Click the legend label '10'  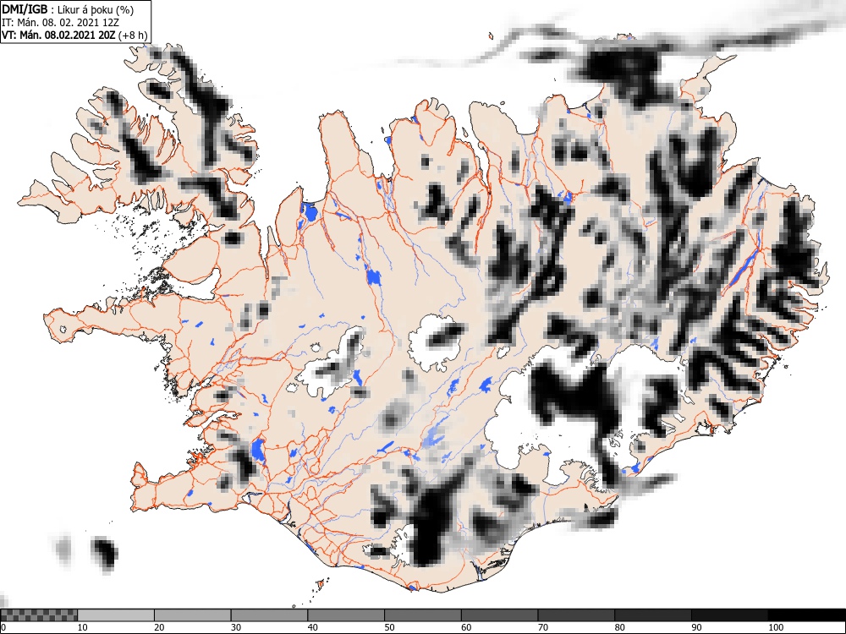point(83,627)
